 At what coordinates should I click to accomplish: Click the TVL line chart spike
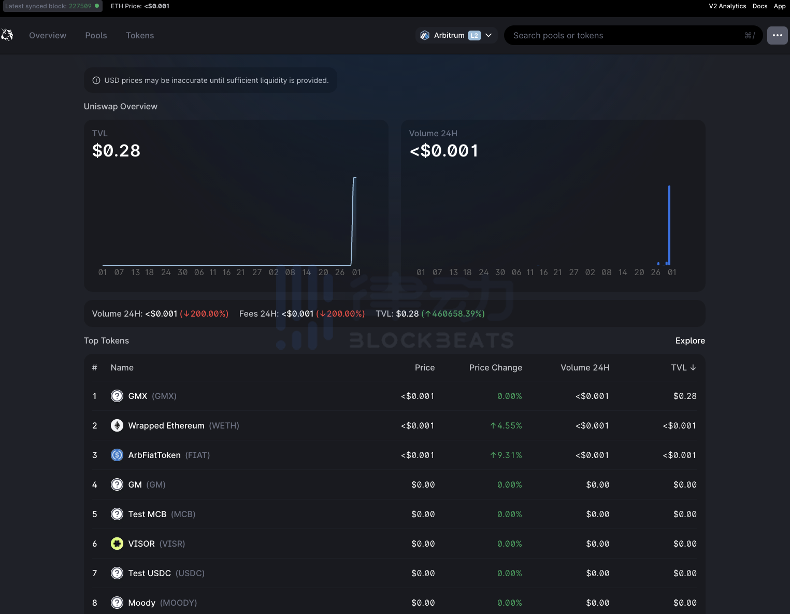354,221
